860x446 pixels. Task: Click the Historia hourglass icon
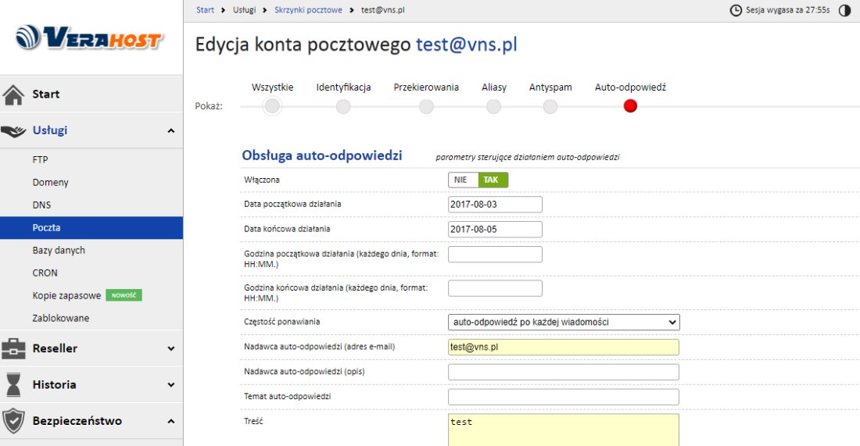13,384
